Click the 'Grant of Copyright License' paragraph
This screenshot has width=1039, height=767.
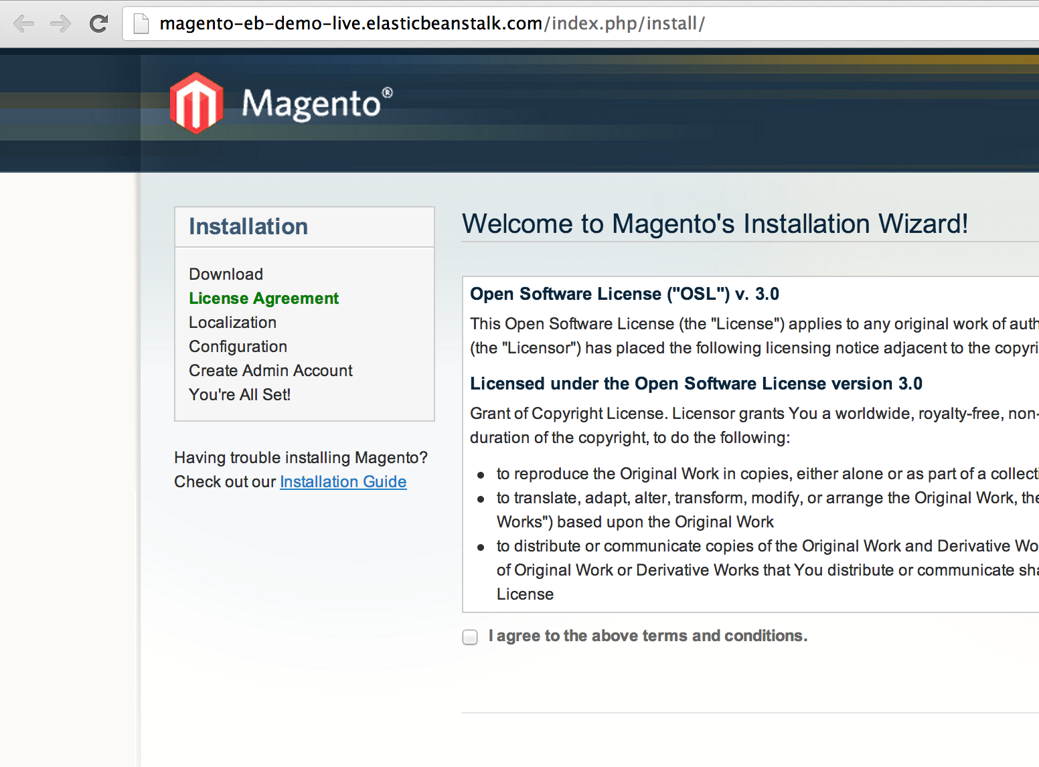pyautogui.click(x=754, y=426)
